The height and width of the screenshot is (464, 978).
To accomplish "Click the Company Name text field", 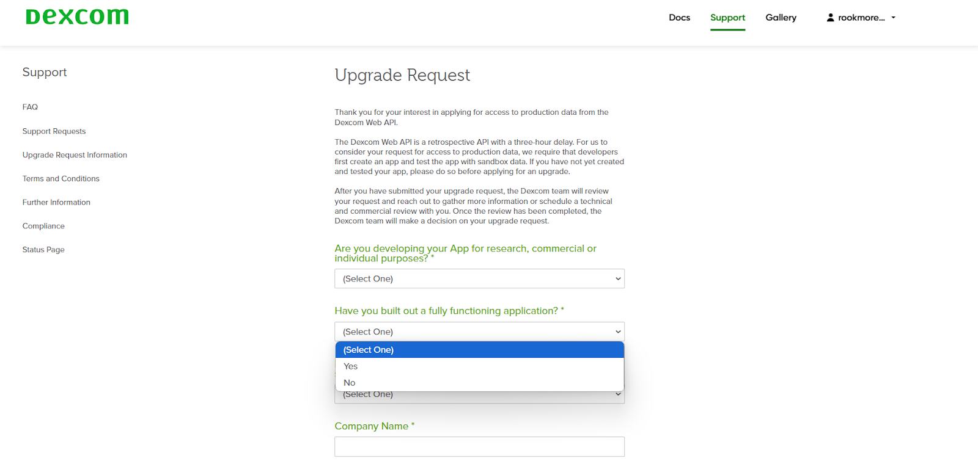I will pos(479,447).
